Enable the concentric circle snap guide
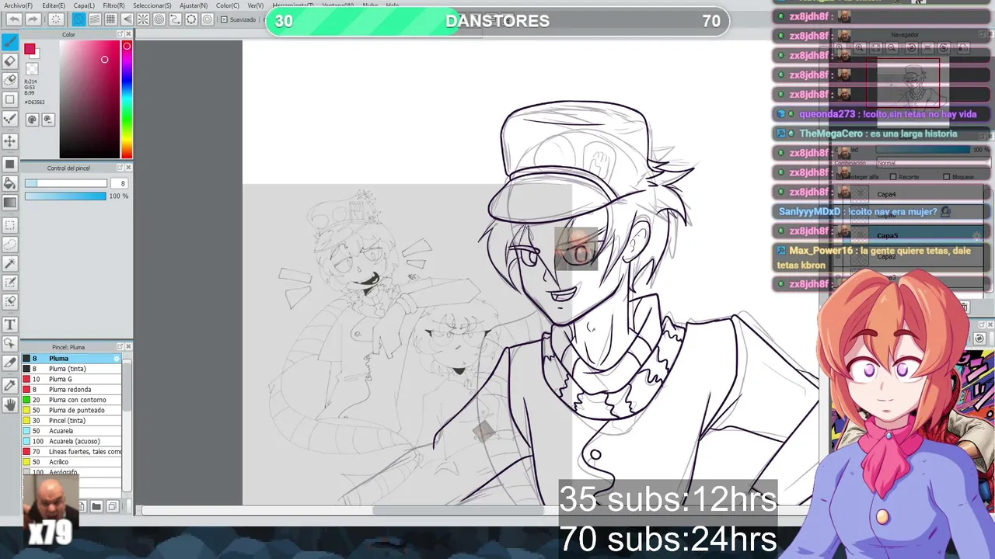995x559 pixels. [x=159, y=19]
